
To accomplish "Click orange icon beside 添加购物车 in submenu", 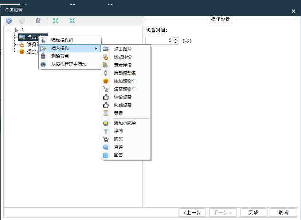I will (106, 81).
